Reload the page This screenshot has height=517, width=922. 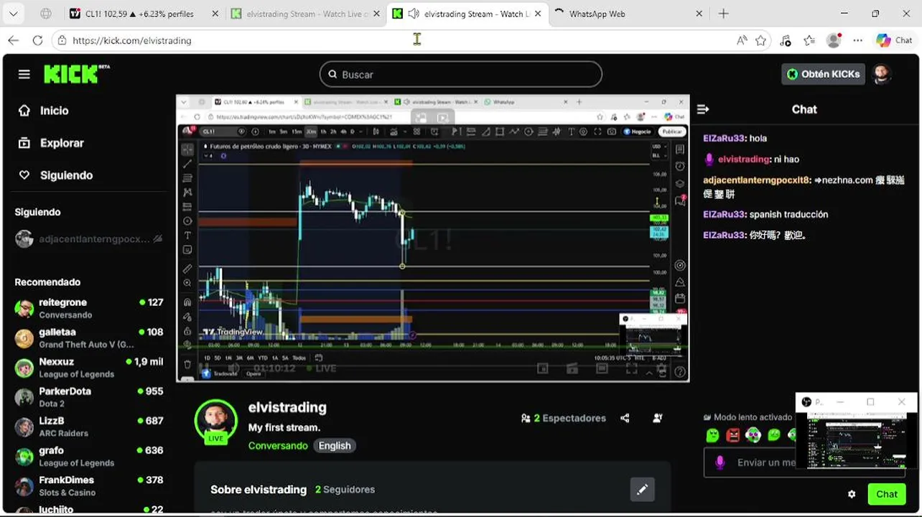tap(37, 40)
